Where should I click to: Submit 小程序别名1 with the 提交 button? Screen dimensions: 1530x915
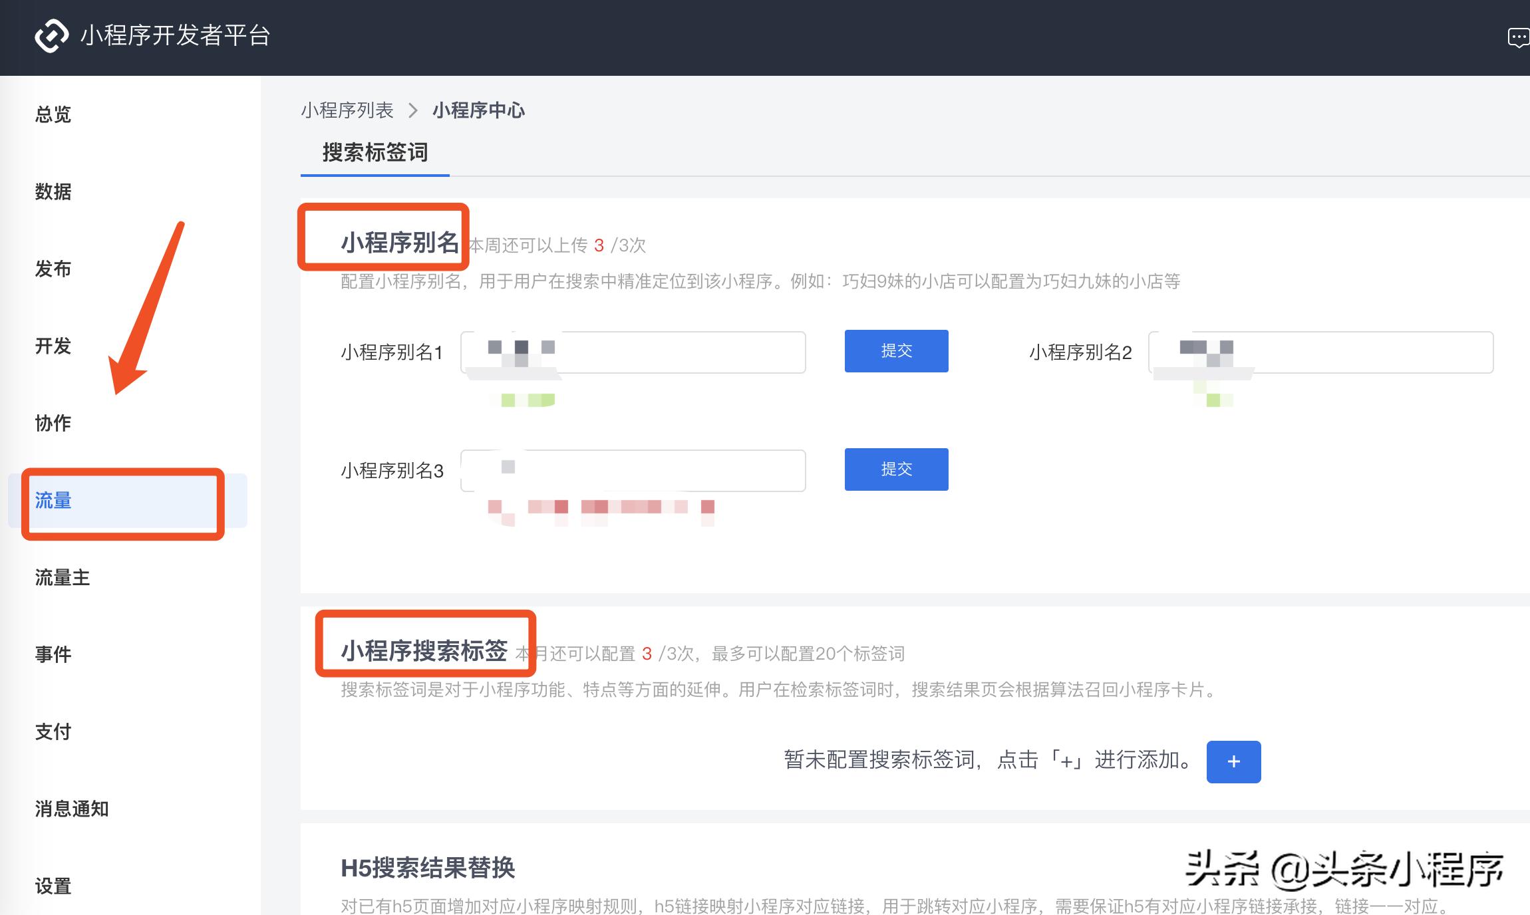pyautogui.click(x=896, y=351)
